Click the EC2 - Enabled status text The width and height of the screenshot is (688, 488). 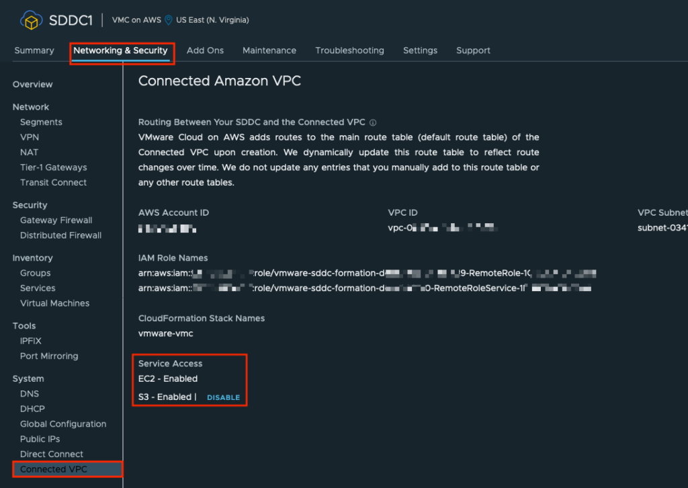point(168,378)
